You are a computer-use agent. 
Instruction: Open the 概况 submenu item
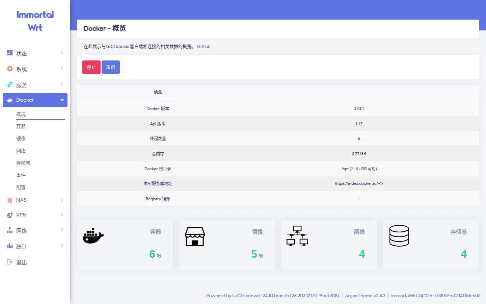(21, 114)
